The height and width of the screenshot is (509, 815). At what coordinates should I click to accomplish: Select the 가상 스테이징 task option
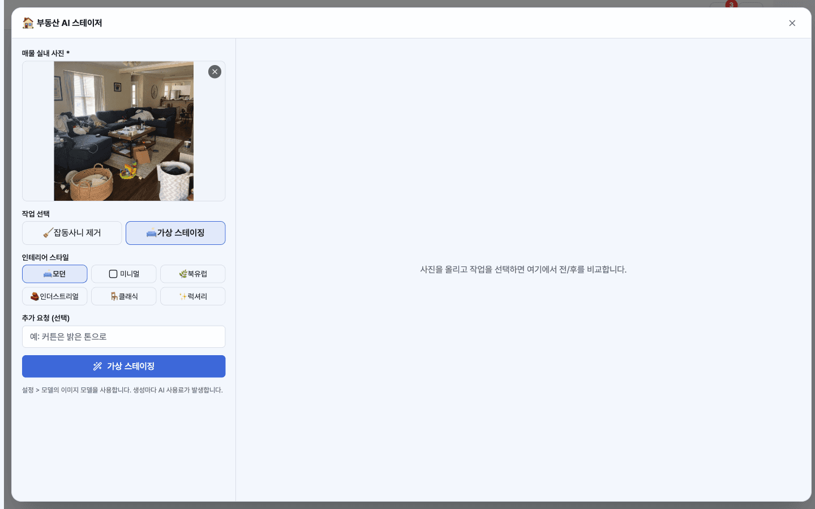tap(175, 233)
